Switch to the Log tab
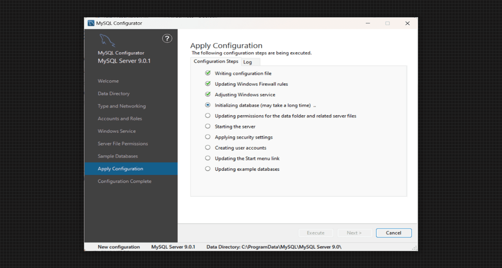The height and width of the screenshot is (268, 502). (x=247, y=62)
